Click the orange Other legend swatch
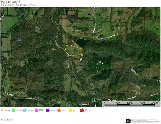The image size is (161, 124). coord(59,110)
